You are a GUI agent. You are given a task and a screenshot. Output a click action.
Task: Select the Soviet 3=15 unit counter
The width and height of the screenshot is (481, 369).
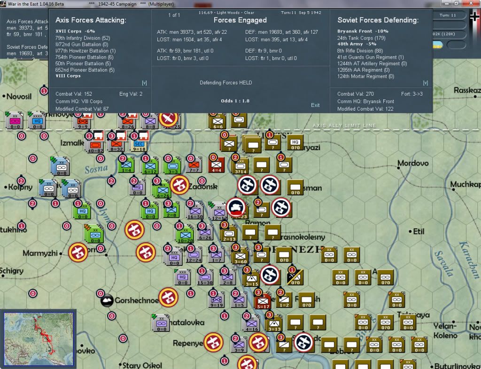pyautogui.click(x=252, y=279)
